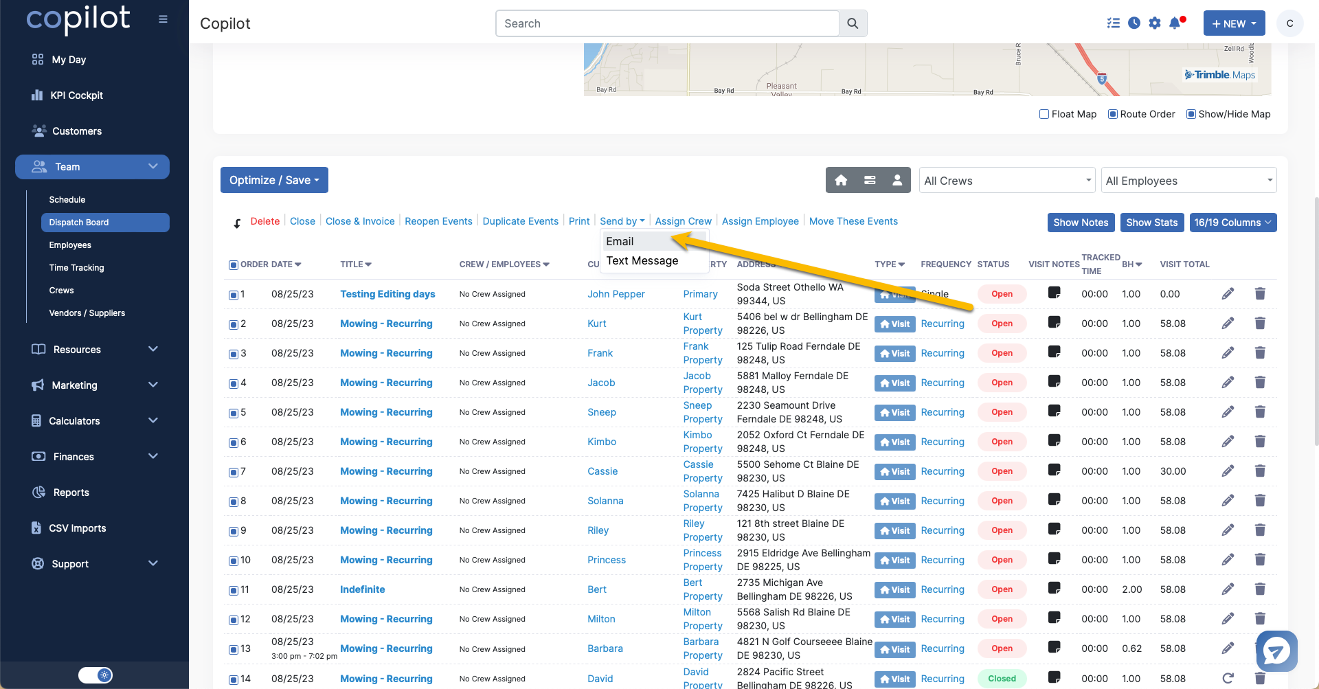This screenshot has width=1319, height=689.
Task: Click Assign Crew link
Action: [684, 221]
